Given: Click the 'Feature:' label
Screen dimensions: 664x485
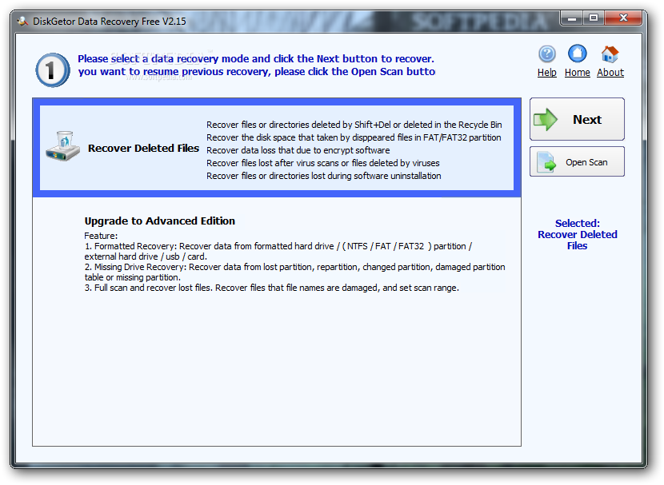Looking at the screenshot, I should coord(101,236).
